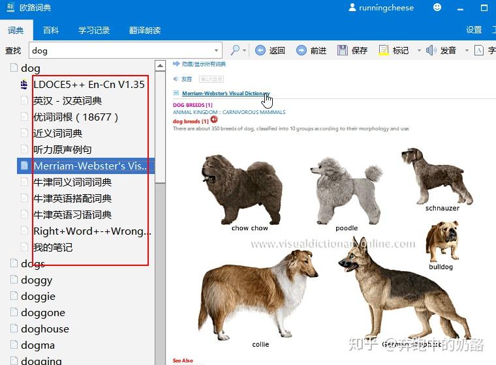Click the 标记 highlight button
Viewport: 496px width, 365px height.
394,50
